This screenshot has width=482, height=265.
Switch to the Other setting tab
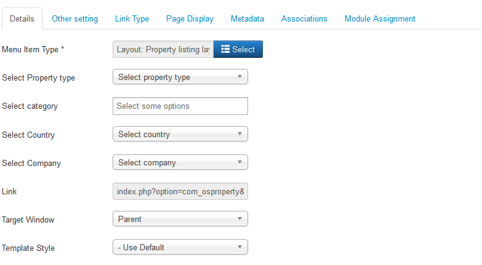pos(74,18)
